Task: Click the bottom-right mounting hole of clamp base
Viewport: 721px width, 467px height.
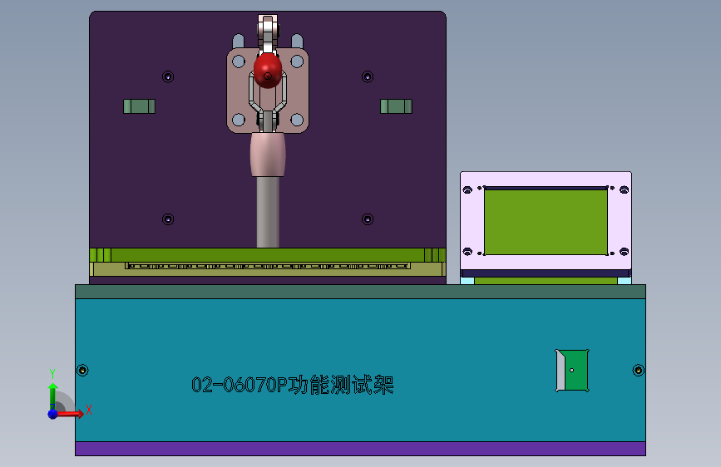Action: coord(297,120)
